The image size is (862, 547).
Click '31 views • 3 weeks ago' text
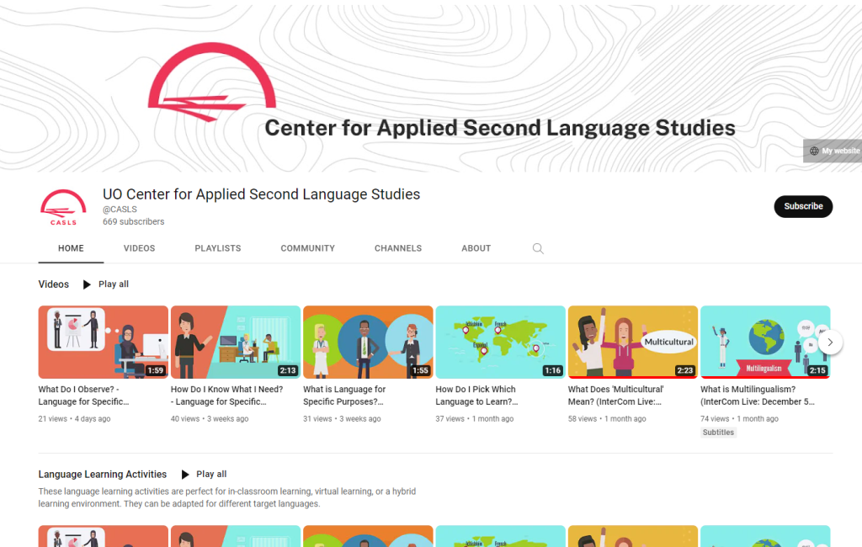(342, 419)
